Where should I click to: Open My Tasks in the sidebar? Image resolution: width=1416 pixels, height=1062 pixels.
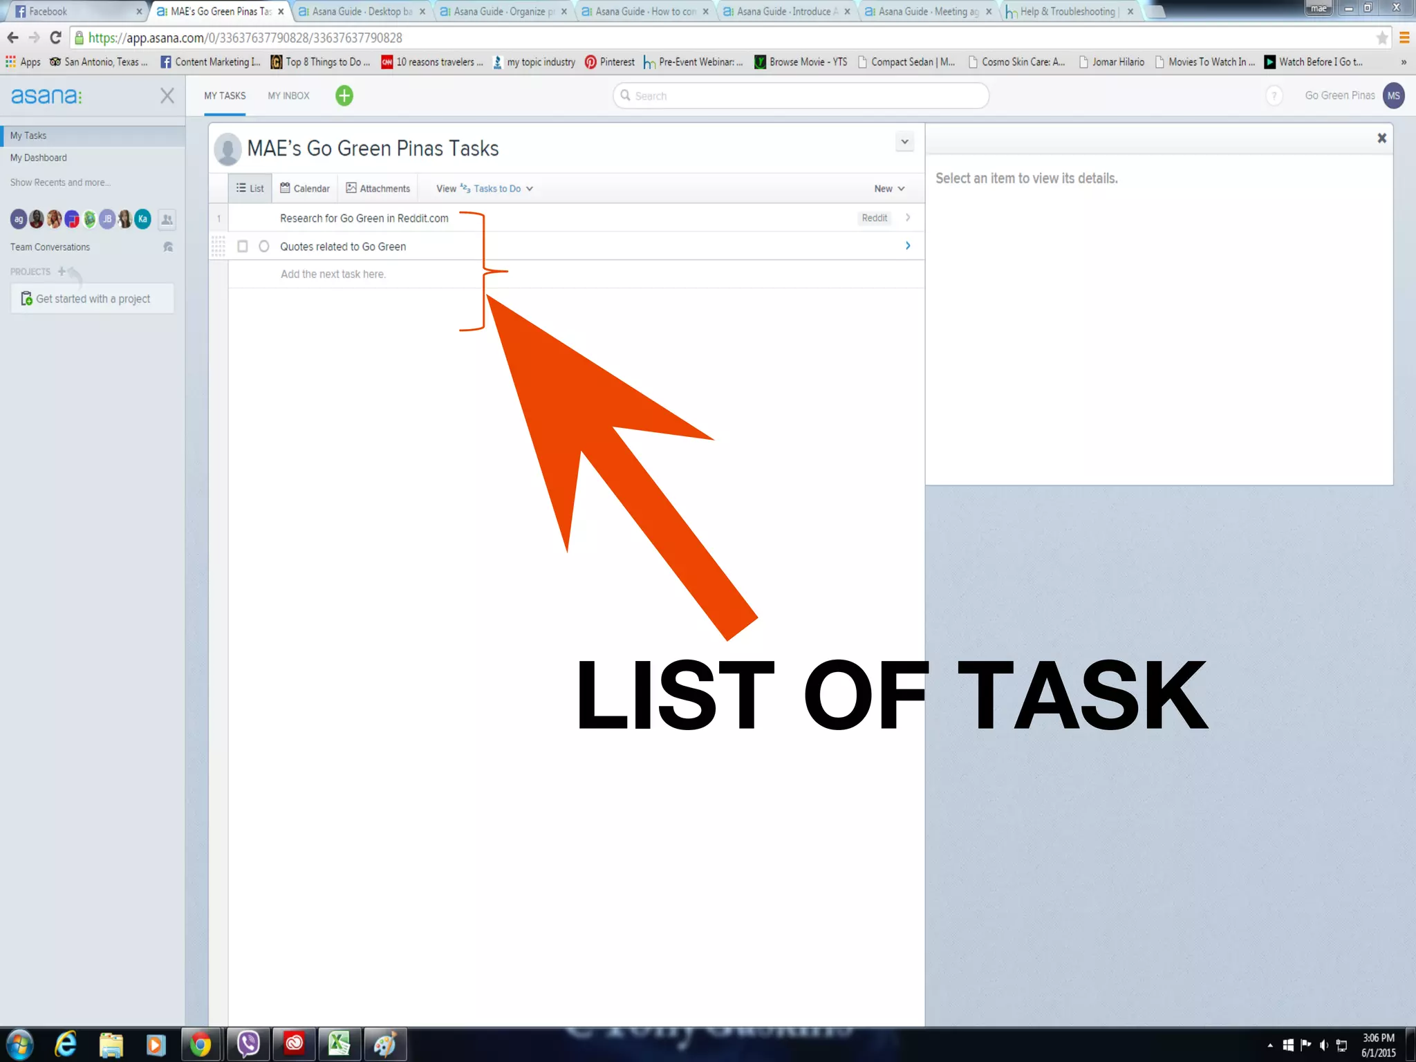tap(93, 136)
